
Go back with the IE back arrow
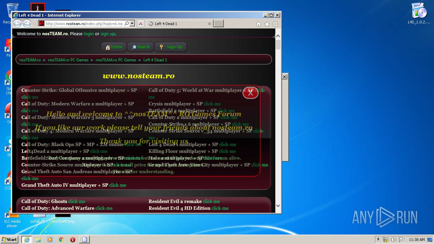[17, 23]
